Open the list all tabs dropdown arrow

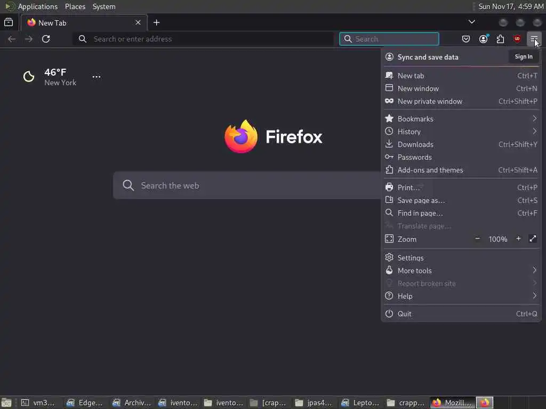[x=472, y=22]
